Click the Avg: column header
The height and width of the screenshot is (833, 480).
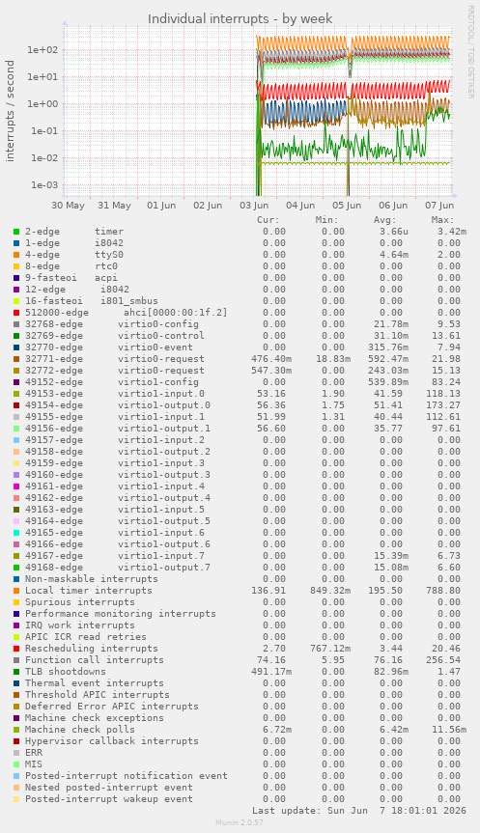tap(384, 220)
